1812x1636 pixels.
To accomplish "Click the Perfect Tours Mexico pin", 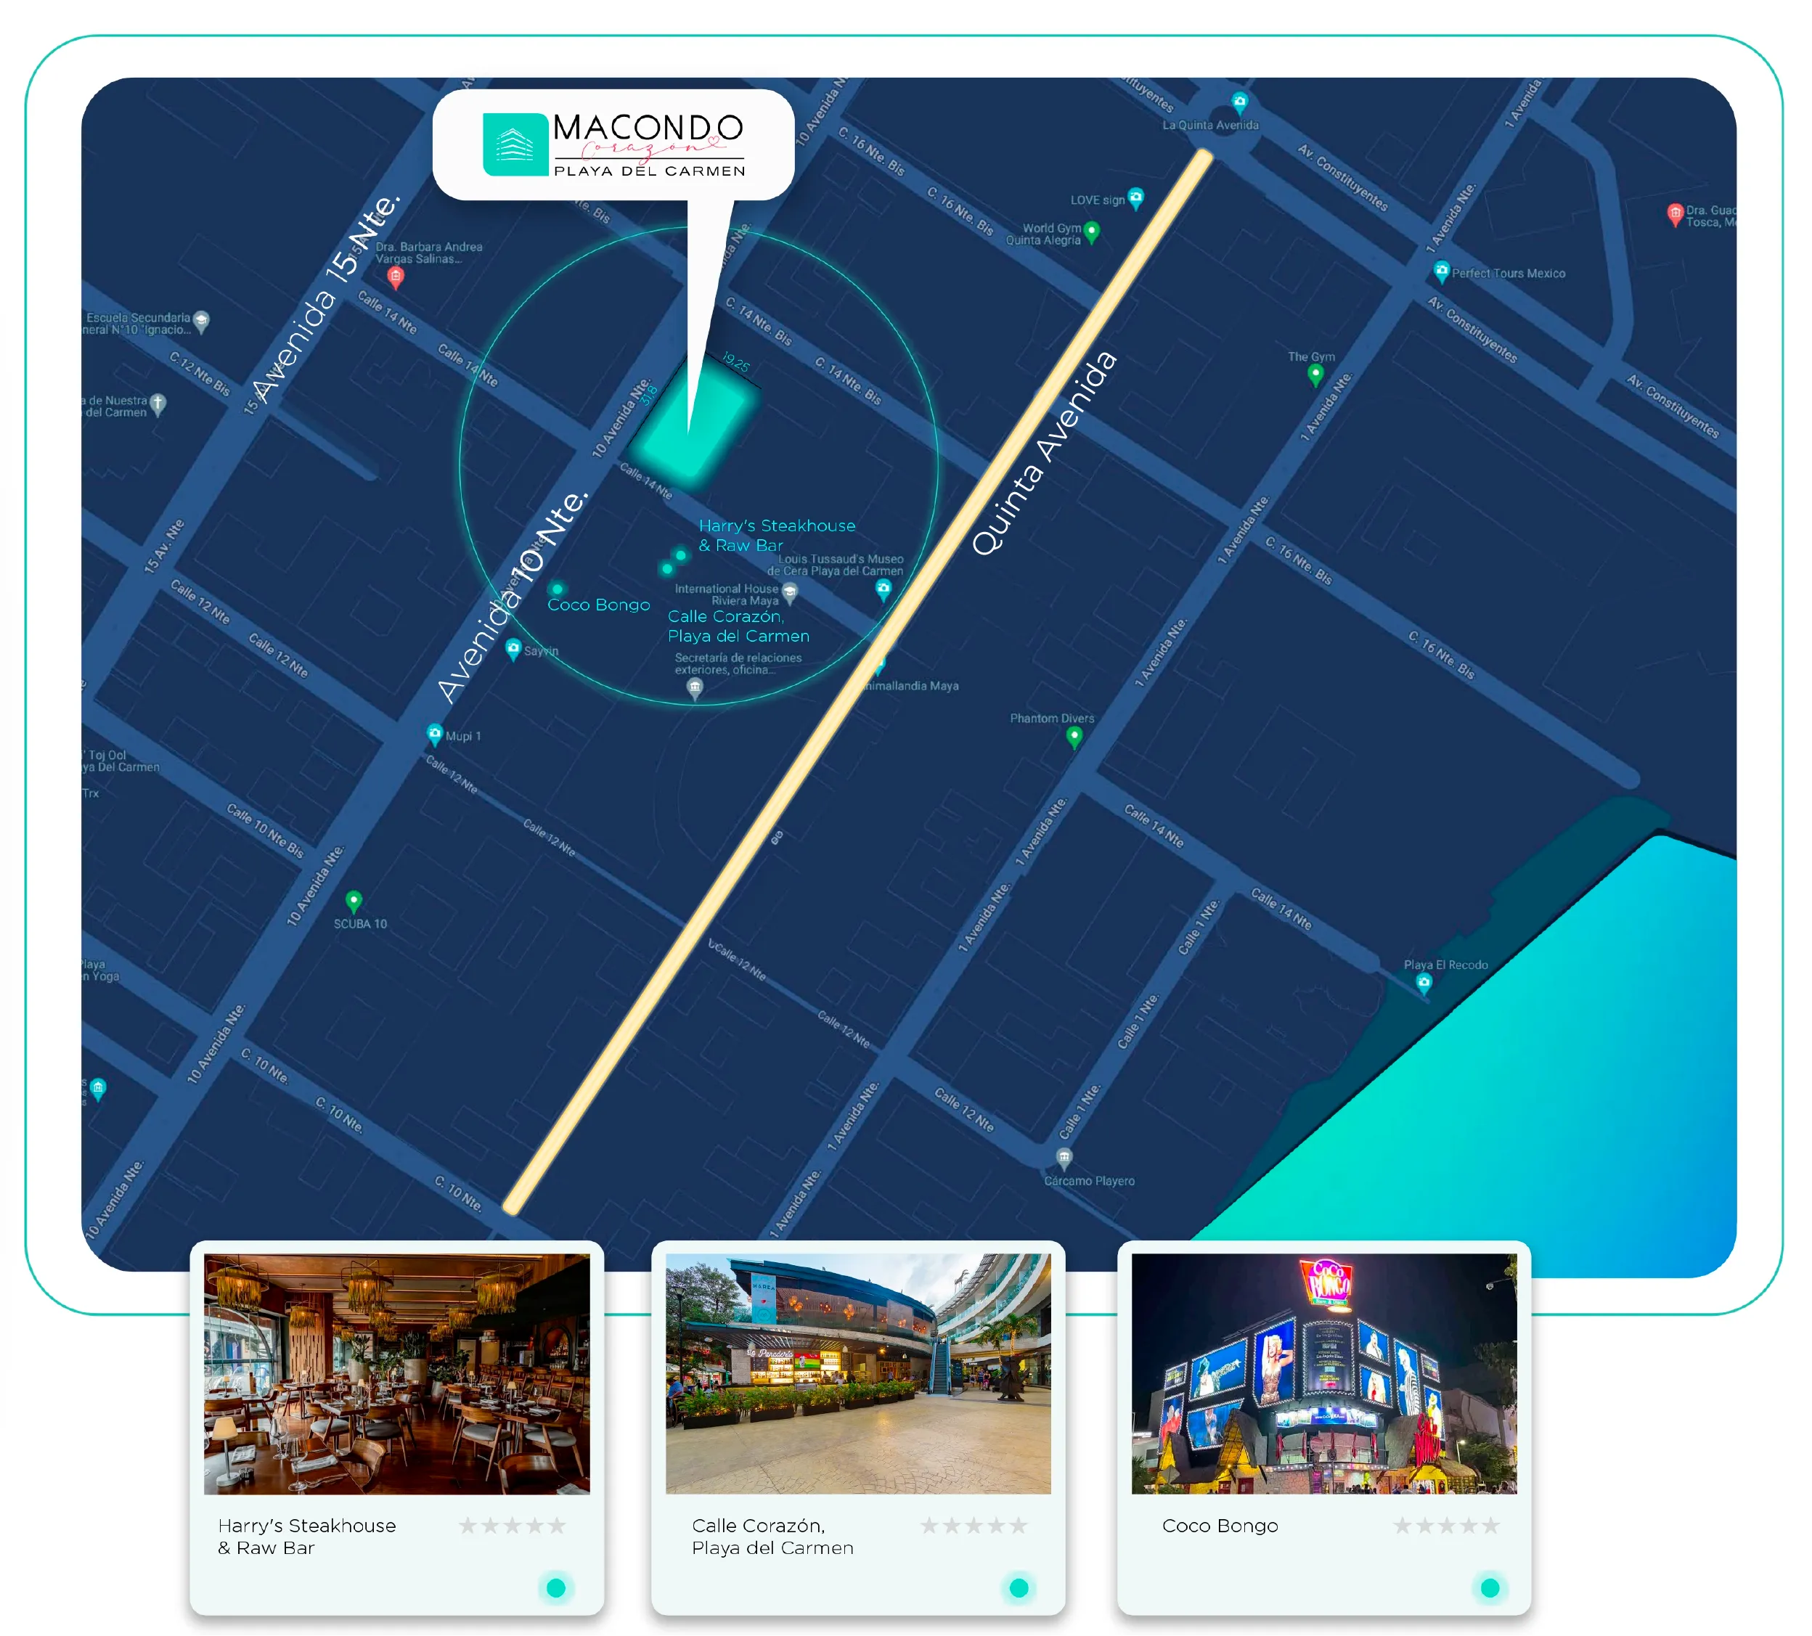I will [1441, 271].
